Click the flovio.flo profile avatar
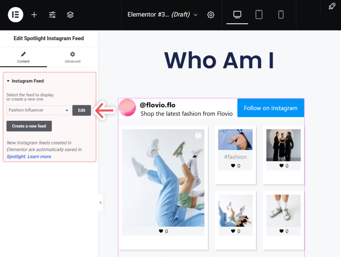The width and height of the screenshot is (341, 257). [x=127, y=108]
